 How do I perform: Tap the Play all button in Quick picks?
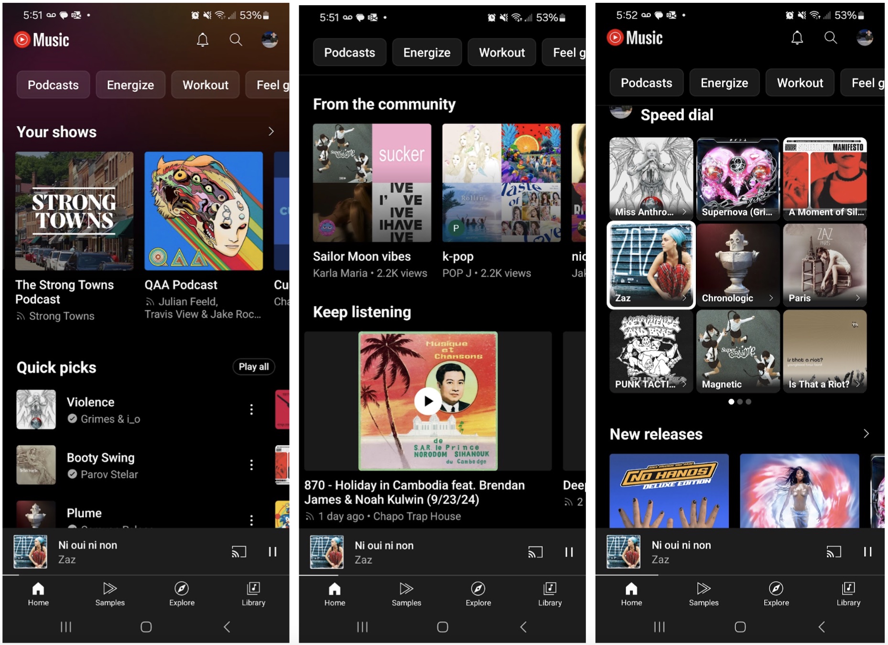click(x=254, y=366)
